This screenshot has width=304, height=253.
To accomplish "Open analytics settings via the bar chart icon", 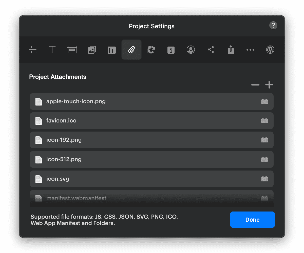I will point(111,50).
